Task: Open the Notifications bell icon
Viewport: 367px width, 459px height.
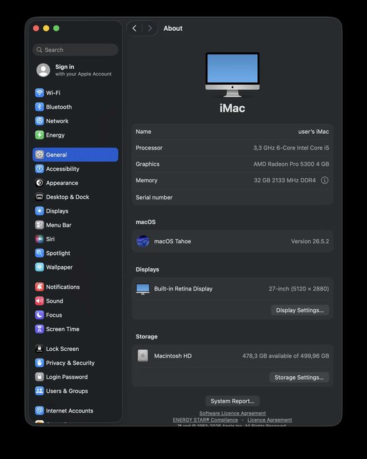Action: (39, 287)
